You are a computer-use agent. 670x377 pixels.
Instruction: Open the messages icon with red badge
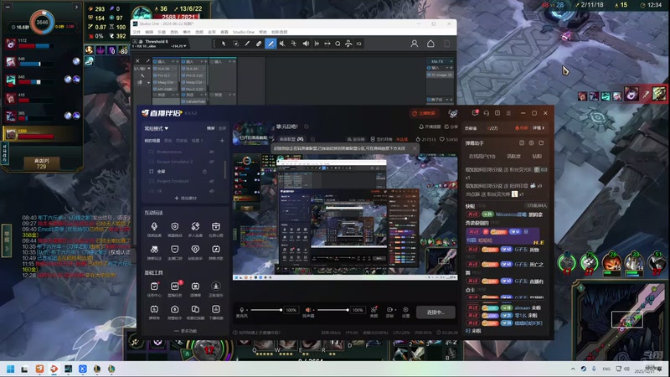pos(475,113)
